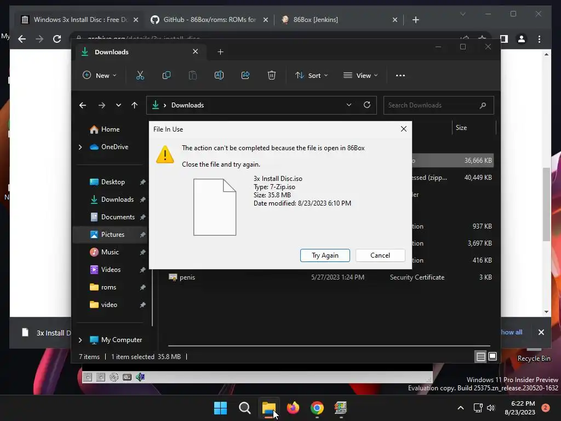Click Chrome icon in the taskbar
This screenshot has width=561, height=421.
tap(317, 408)
